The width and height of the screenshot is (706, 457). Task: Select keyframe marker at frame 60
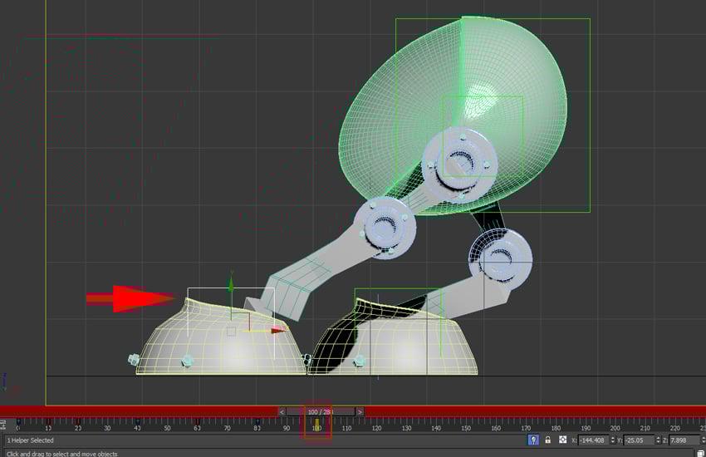[198, 422]
